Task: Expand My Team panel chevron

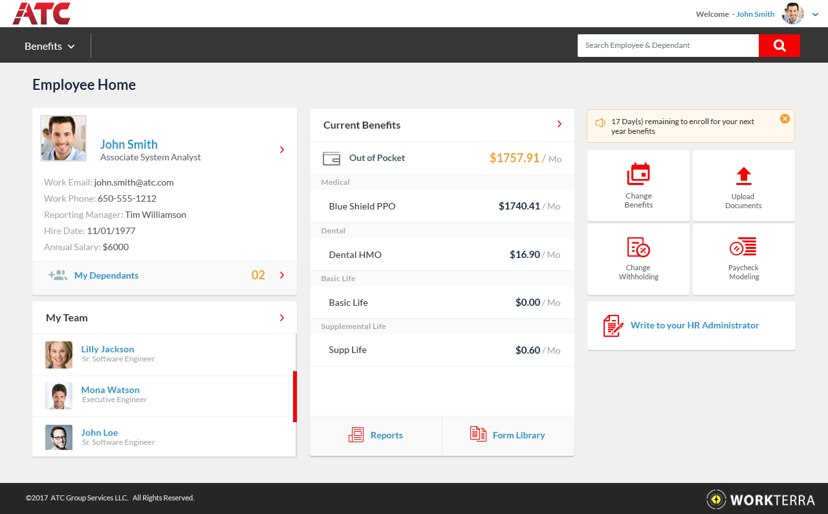Action: pyautogui.click(x=282, y=317)
